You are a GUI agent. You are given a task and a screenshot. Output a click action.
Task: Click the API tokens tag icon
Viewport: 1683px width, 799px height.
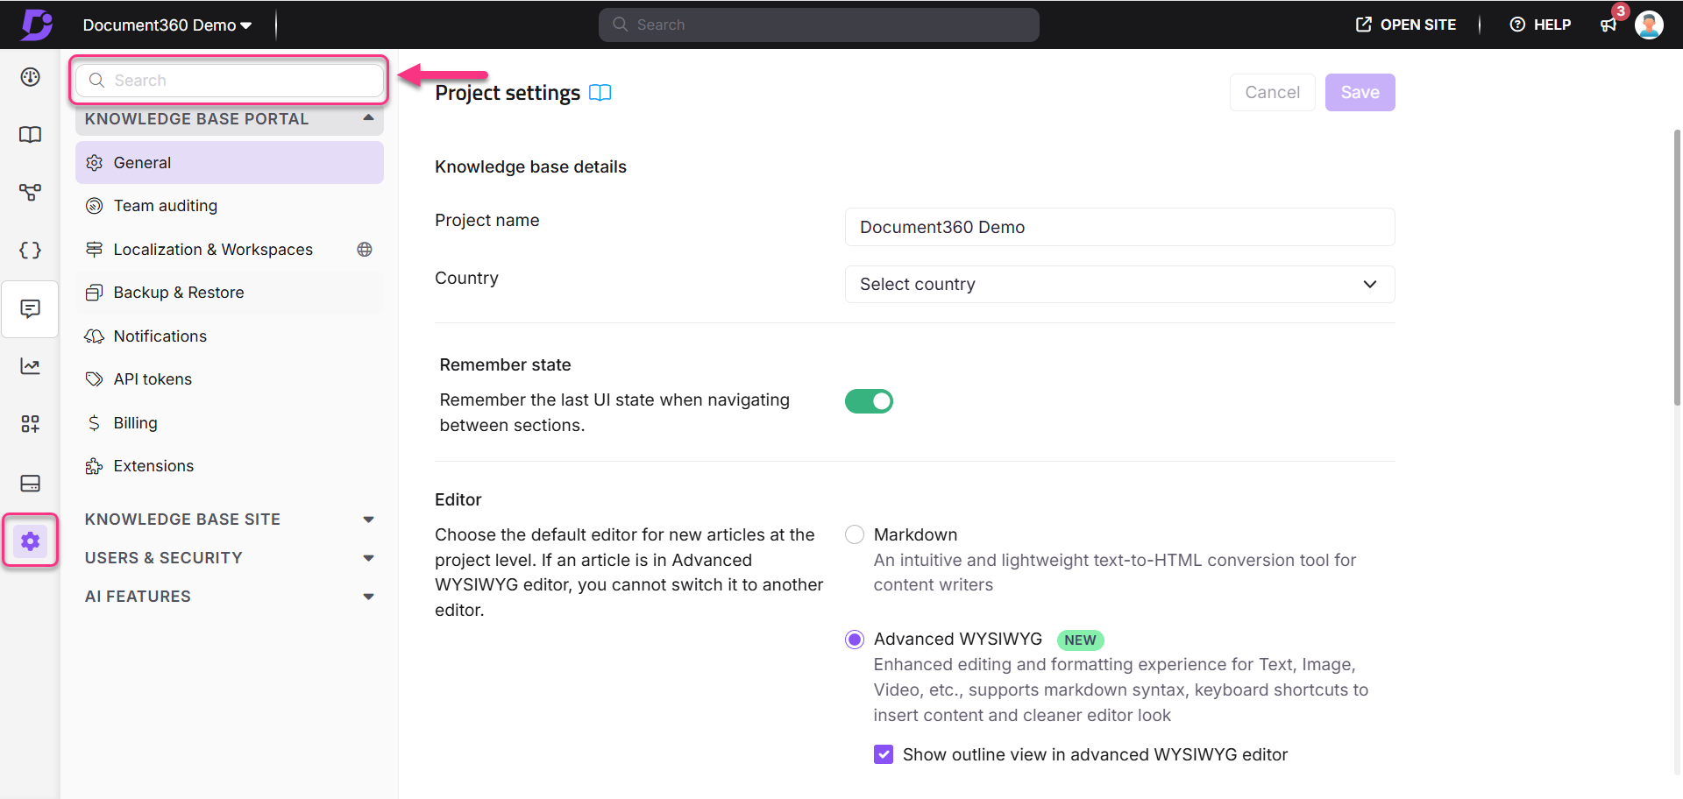point(95,379)
